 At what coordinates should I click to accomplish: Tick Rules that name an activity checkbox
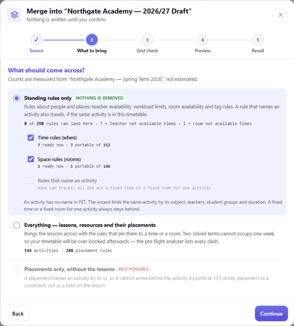(x=31, y=180)
